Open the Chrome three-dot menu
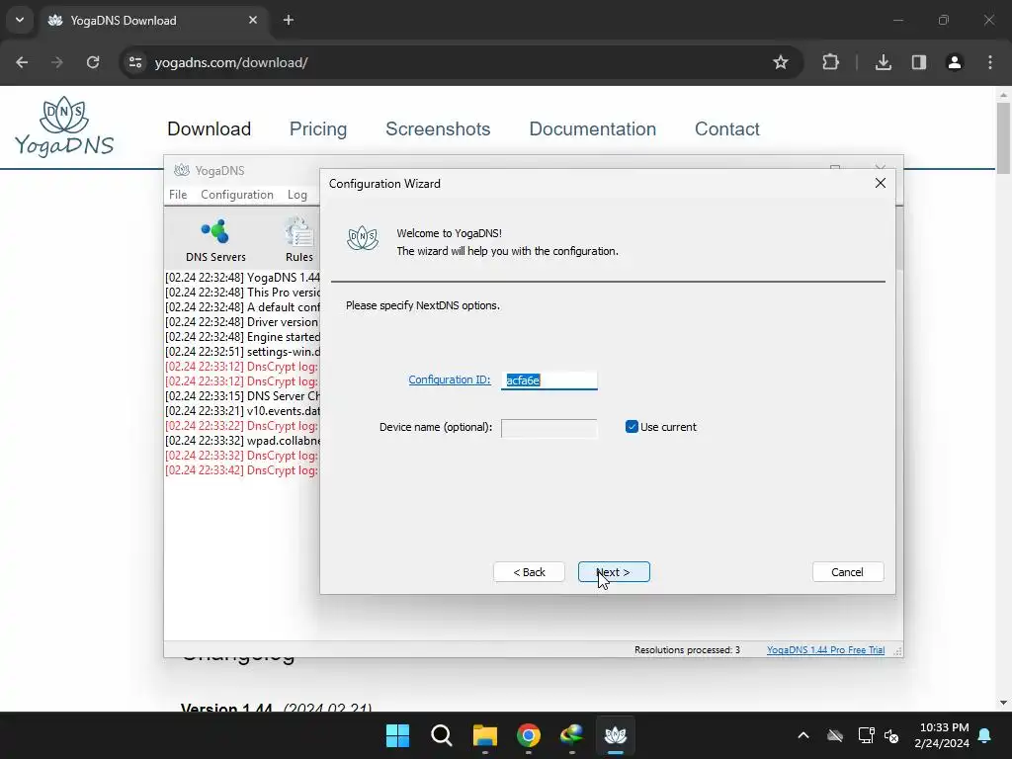1012x759 pixels. pos(990,62)
